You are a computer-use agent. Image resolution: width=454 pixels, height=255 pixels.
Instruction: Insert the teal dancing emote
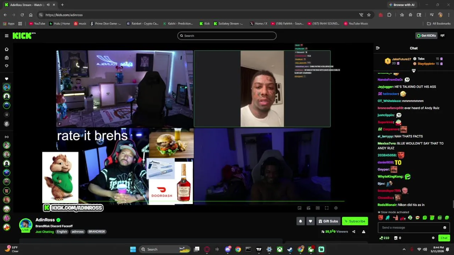point(388,218)
